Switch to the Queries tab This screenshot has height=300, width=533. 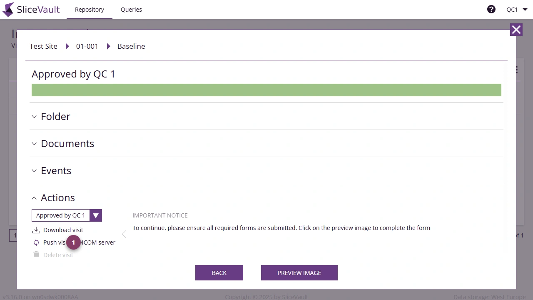[131, 9]
